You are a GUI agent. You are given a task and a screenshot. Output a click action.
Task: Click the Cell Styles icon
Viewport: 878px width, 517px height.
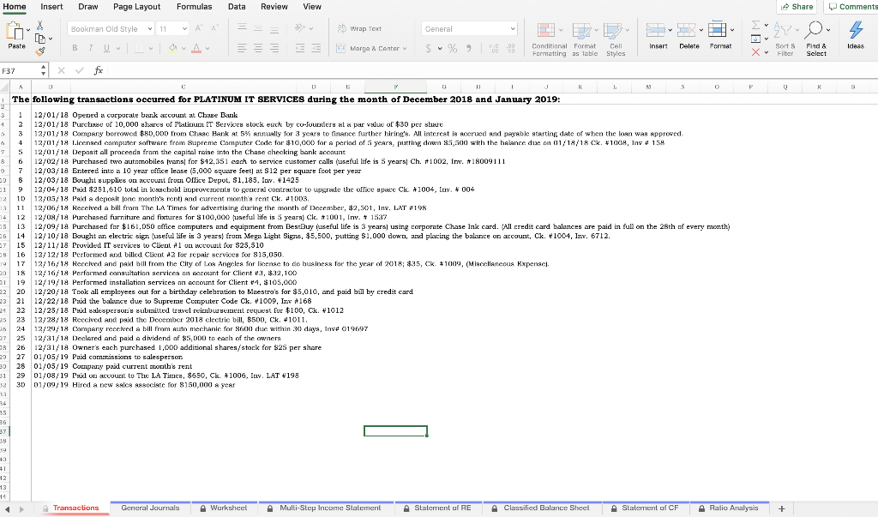pyautogui.click(x=612, y=31)
